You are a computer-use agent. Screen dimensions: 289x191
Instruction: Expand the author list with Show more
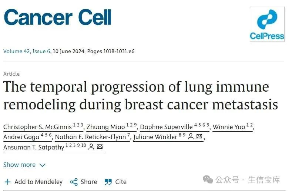click(19, 165)
